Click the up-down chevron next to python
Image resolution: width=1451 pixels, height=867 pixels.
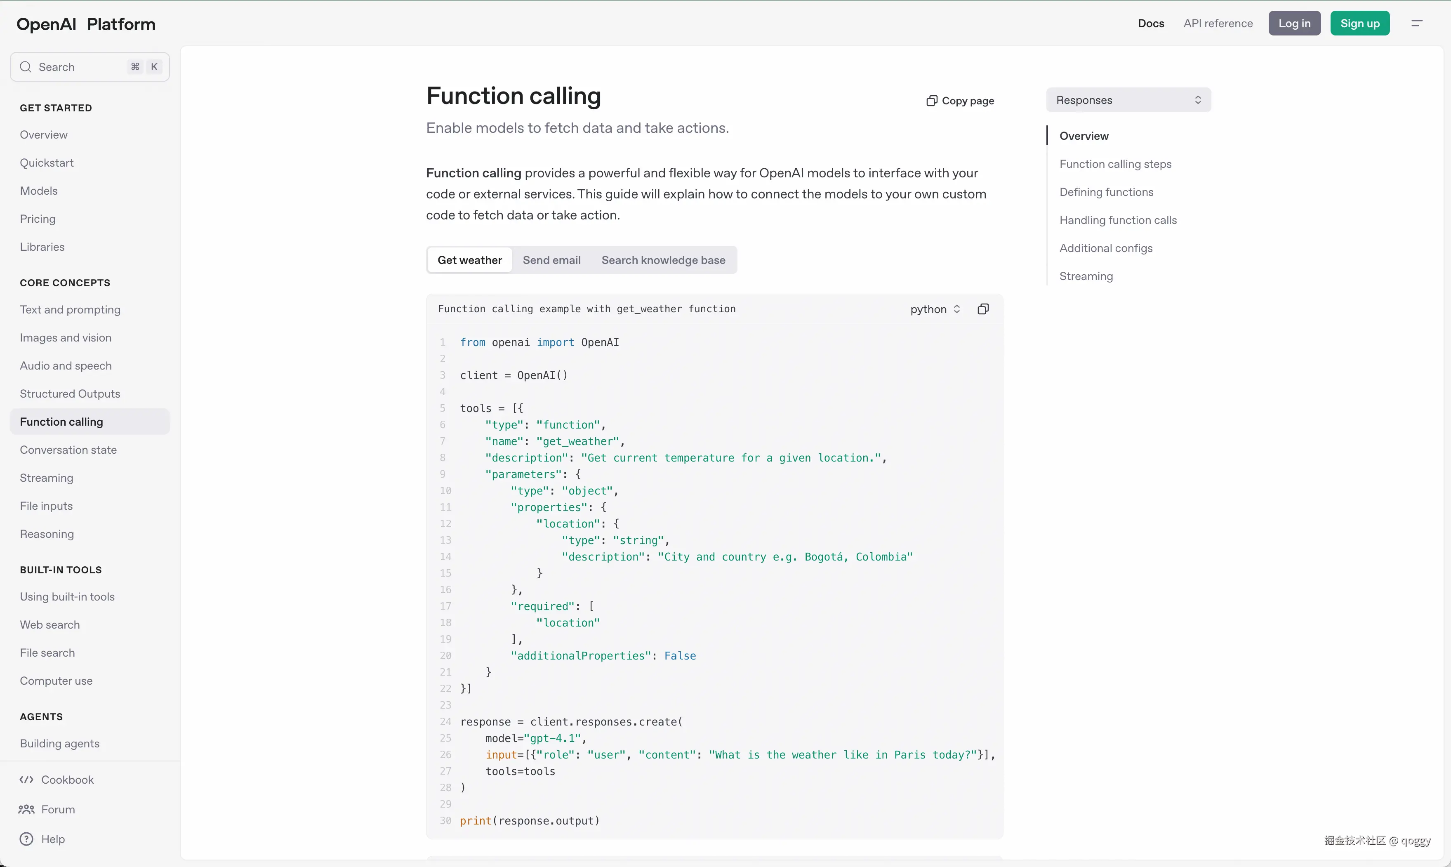957,309
